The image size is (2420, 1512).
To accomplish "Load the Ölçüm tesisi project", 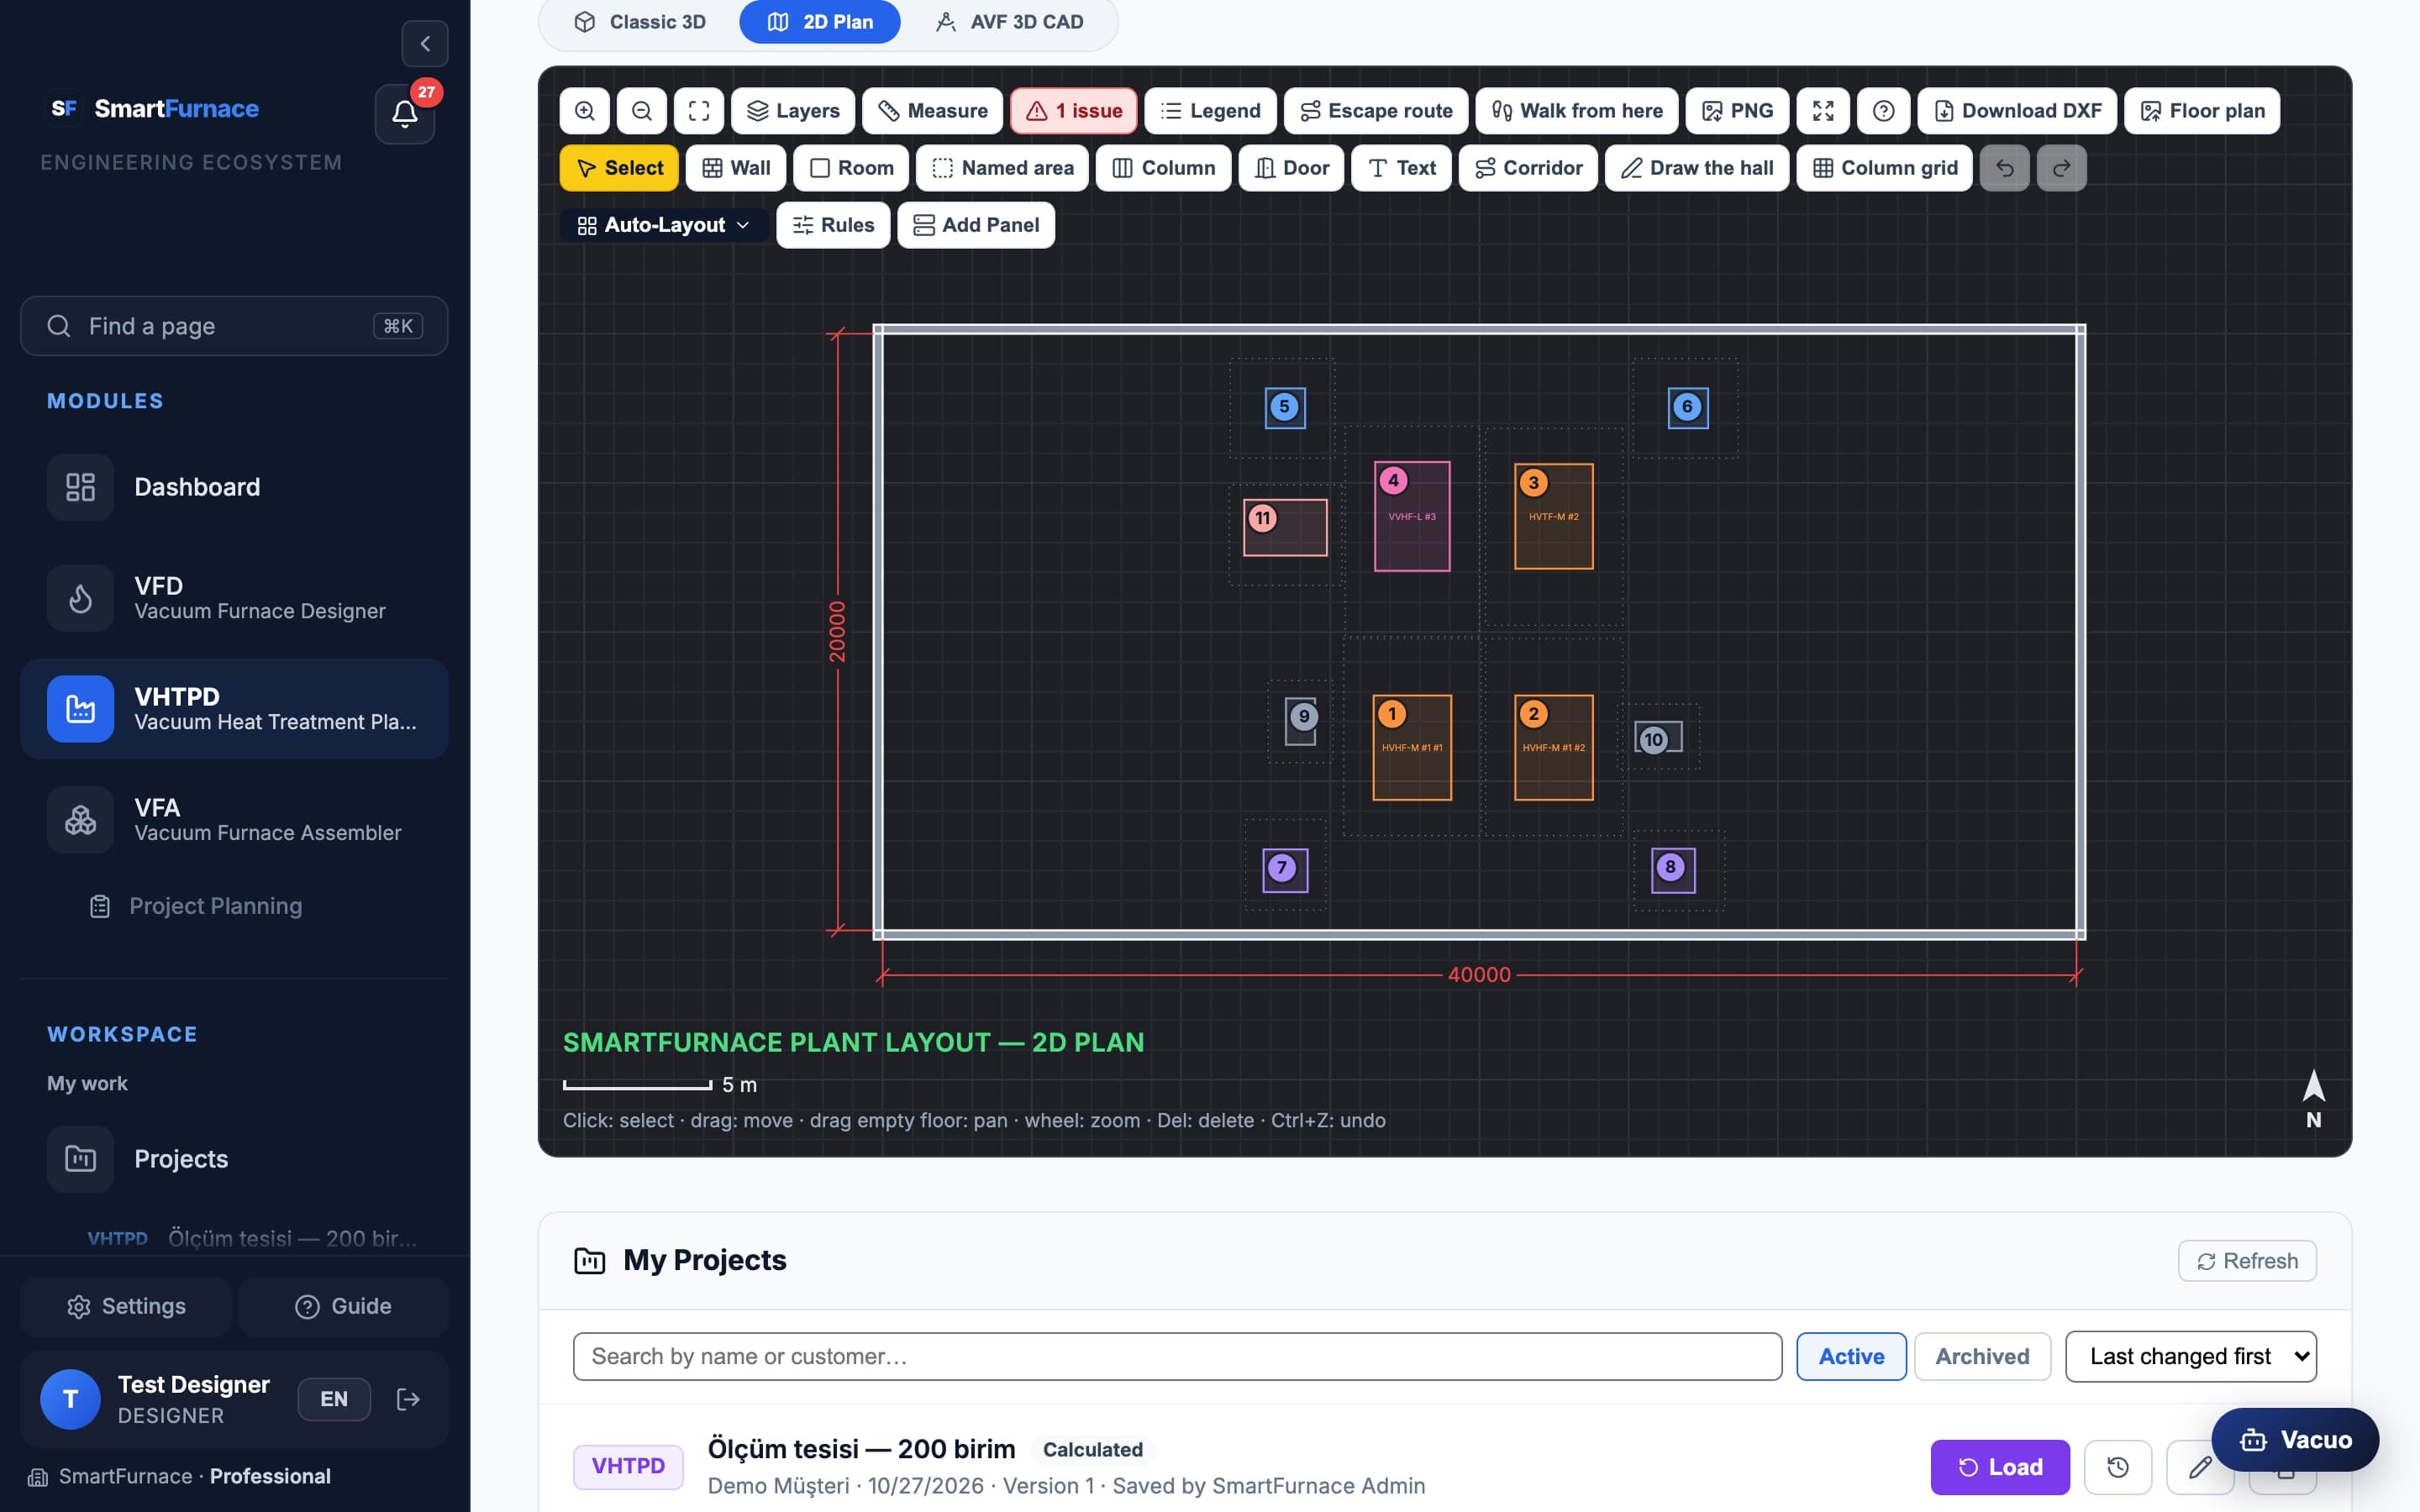I will tap(2000, 1467).
